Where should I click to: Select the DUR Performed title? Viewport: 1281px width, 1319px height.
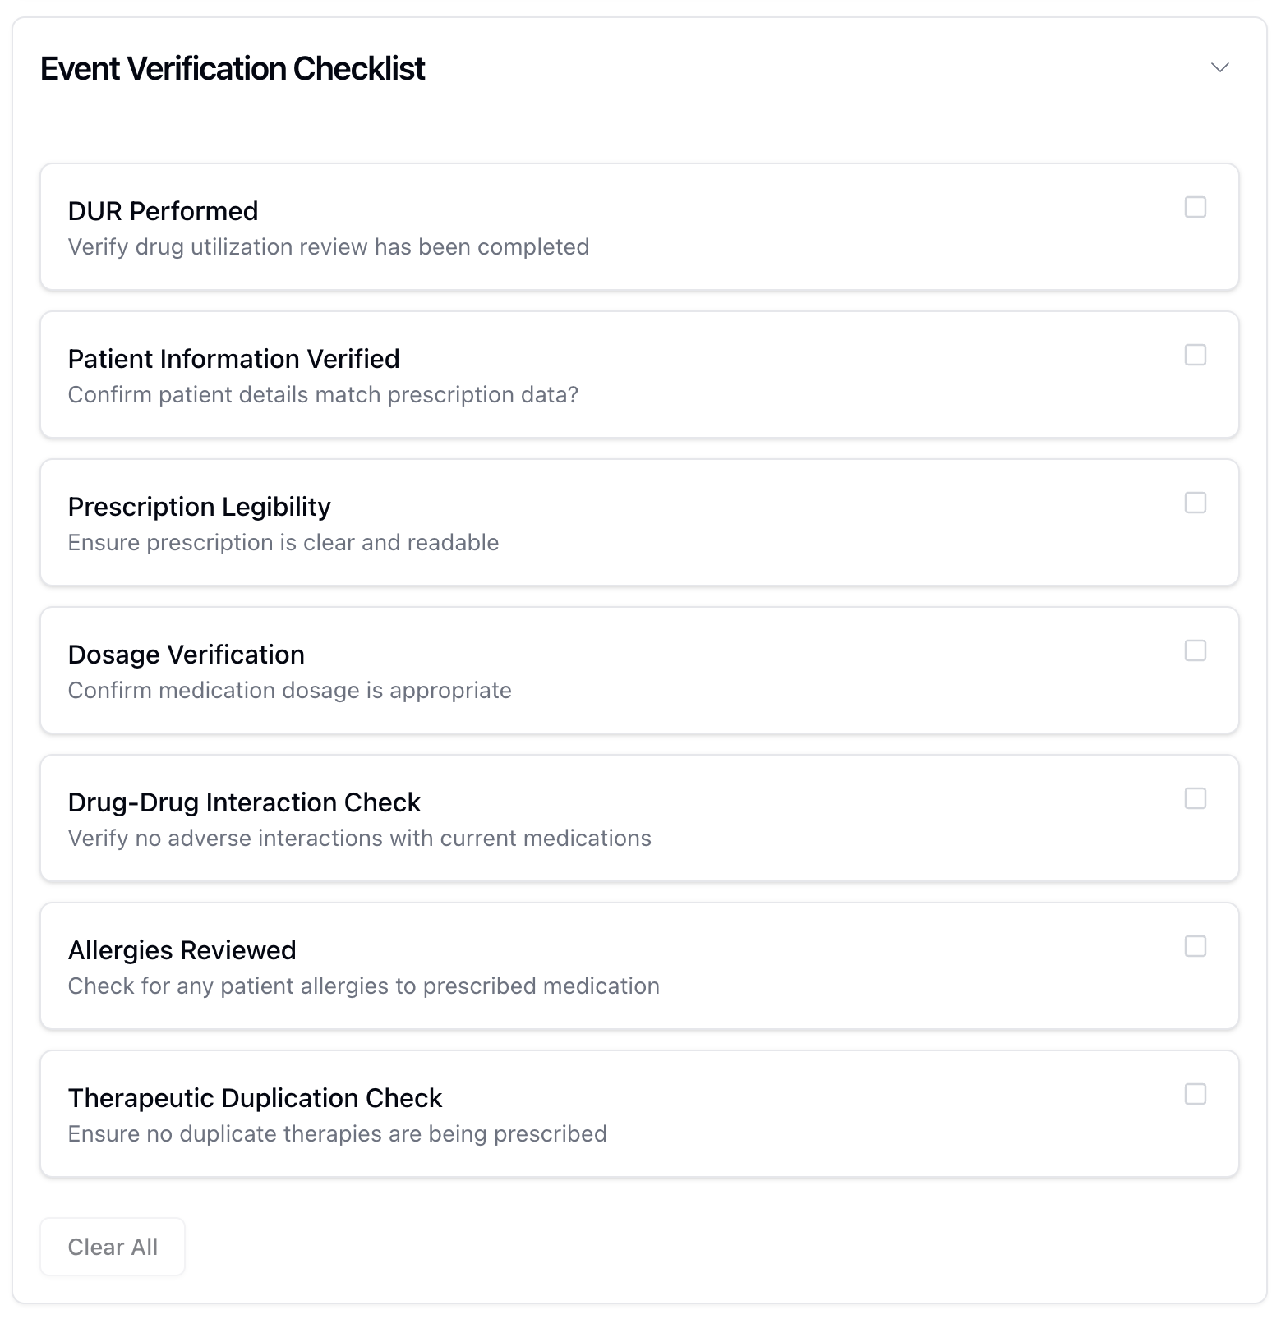click(163, 211)
